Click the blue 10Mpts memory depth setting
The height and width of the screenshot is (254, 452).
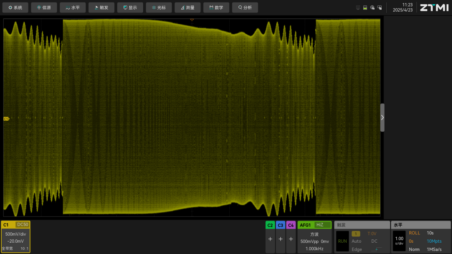tap(434, 241)
